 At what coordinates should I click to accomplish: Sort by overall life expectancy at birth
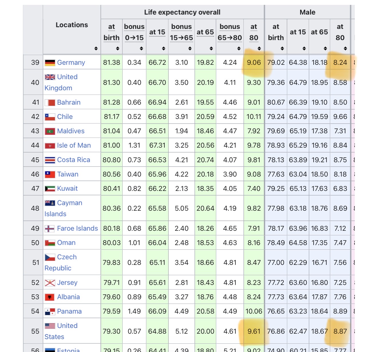(118, 49)
